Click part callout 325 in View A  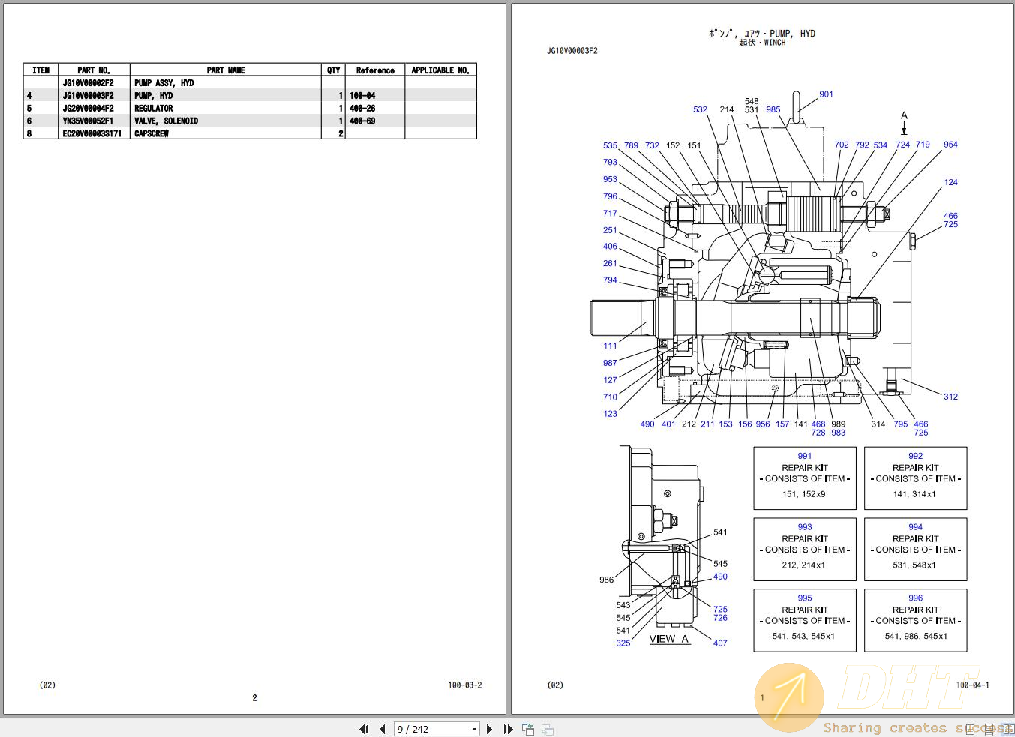coord(623,643)
